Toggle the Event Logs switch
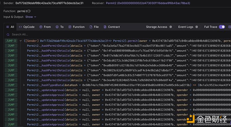The width and height of the screenshot is (231, 127). [x=197, y=27]
